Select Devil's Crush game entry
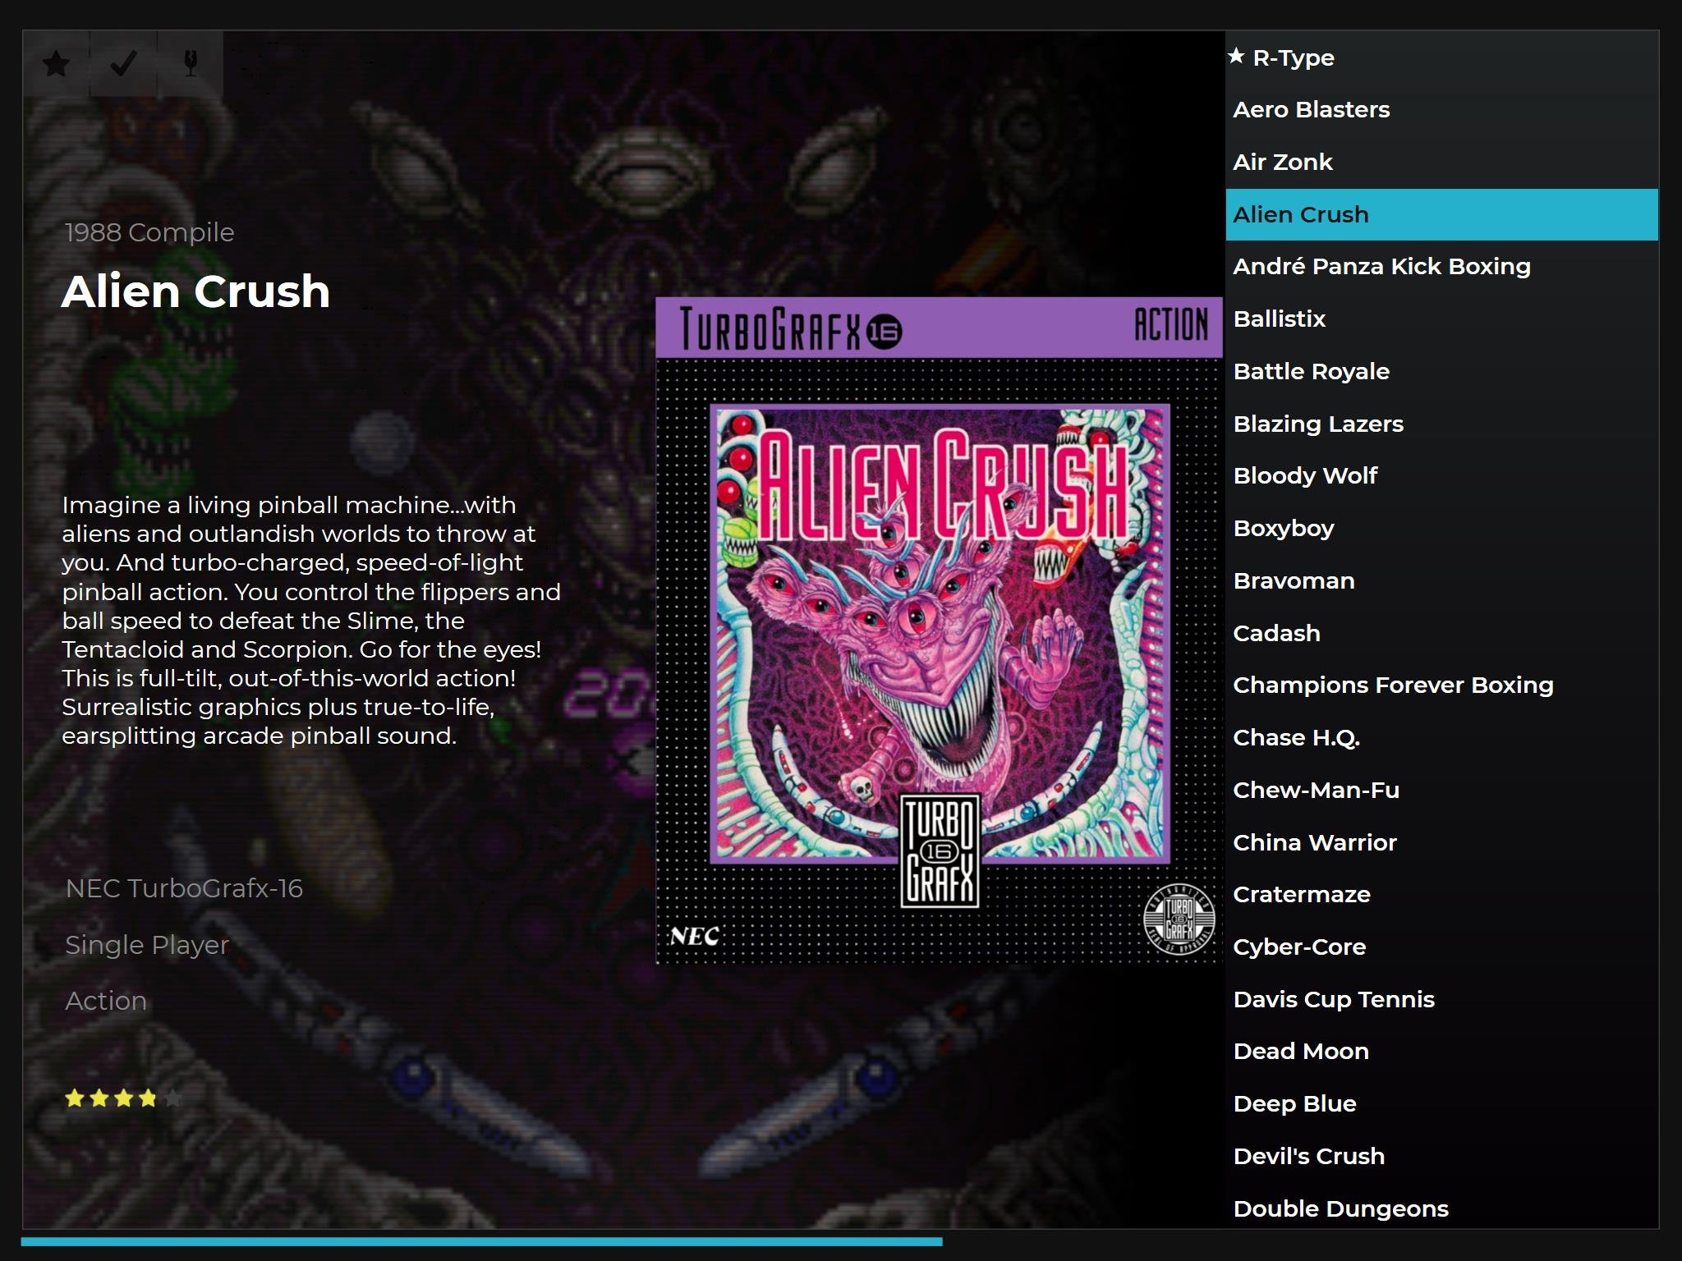 coord(1308,1156)
